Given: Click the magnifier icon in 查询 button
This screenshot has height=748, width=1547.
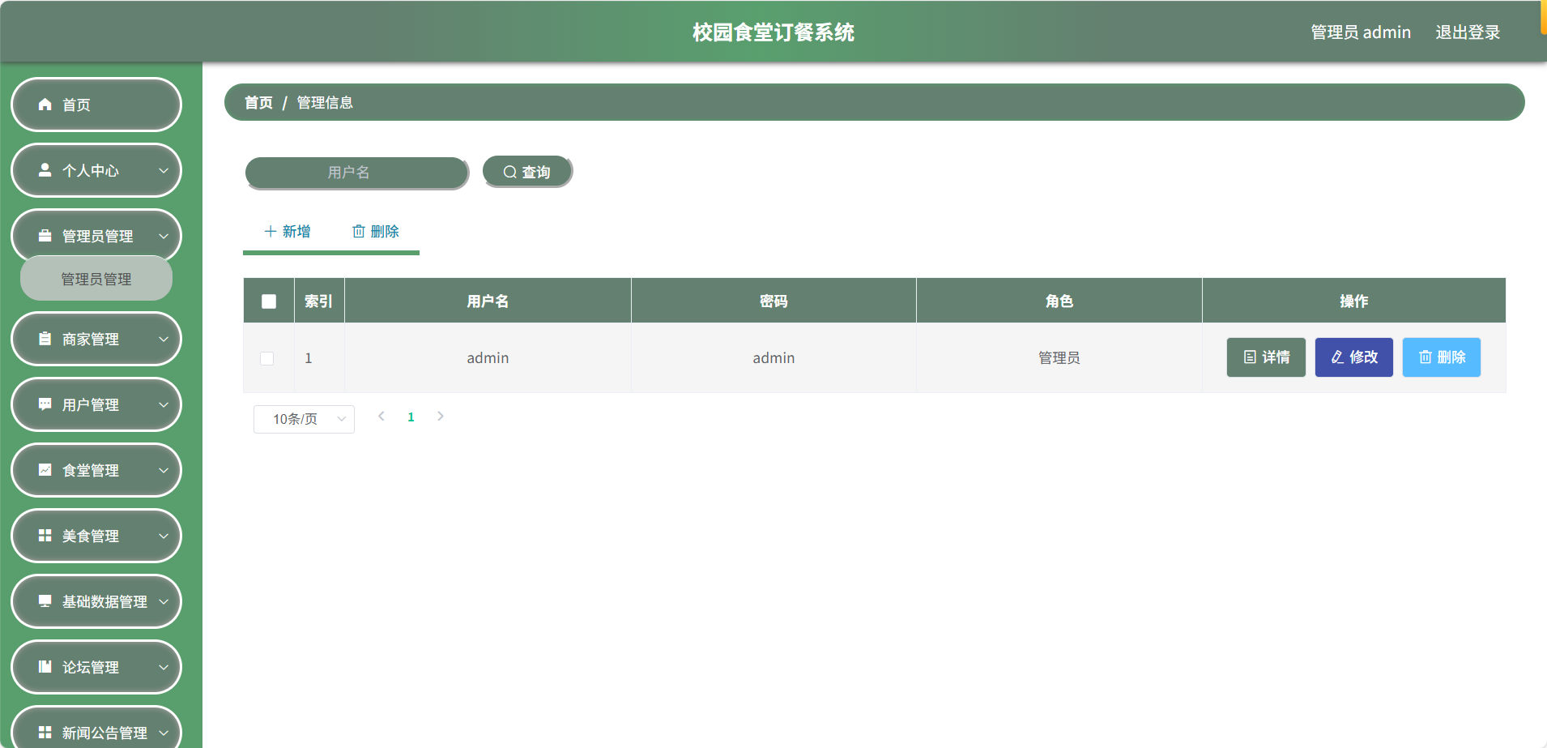Looking at the screenshot, I should pyautogui.click(x=510, y=172).
